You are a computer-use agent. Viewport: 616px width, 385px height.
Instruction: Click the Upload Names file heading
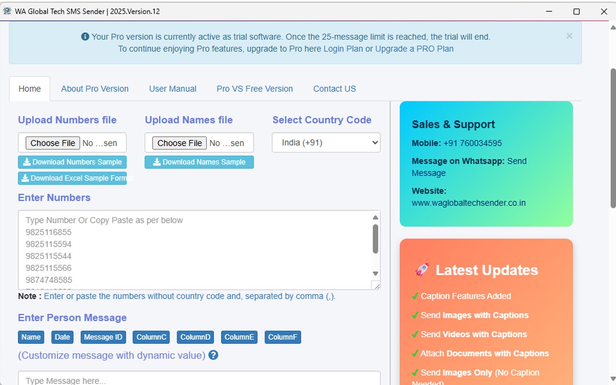pos(189,120)
